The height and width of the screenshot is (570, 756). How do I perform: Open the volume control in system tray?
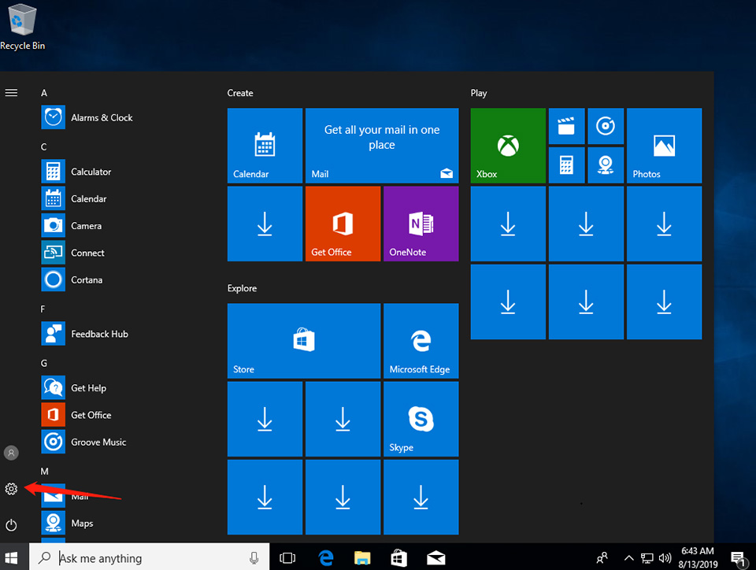point(665,558)
